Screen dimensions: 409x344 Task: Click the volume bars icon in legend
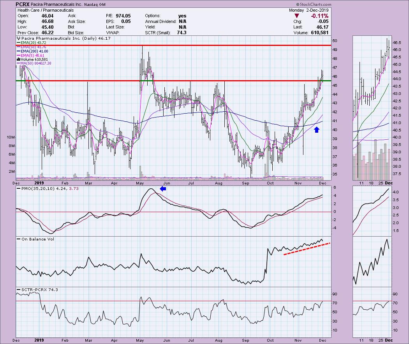coord(19,60)
